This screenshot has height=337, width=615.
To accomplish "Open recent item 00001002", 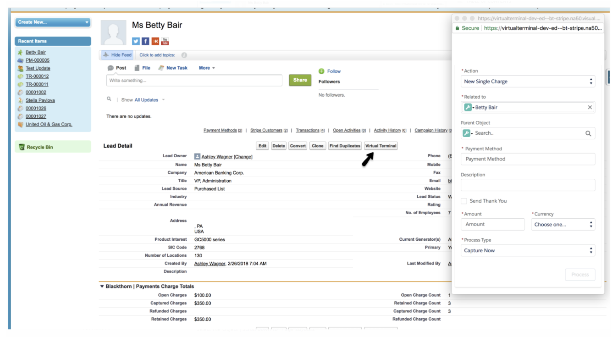I will point(36,93).
